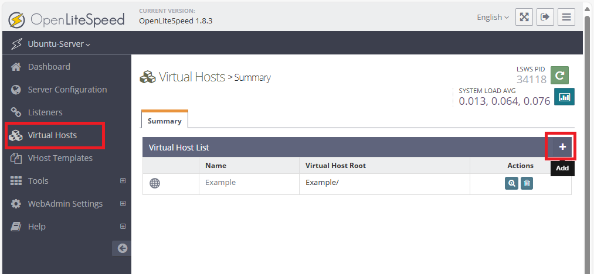The height and width of the screenshot is (274, 594).
Task: View the Example virtual host magnifier icon
Action: pos(511,184)
